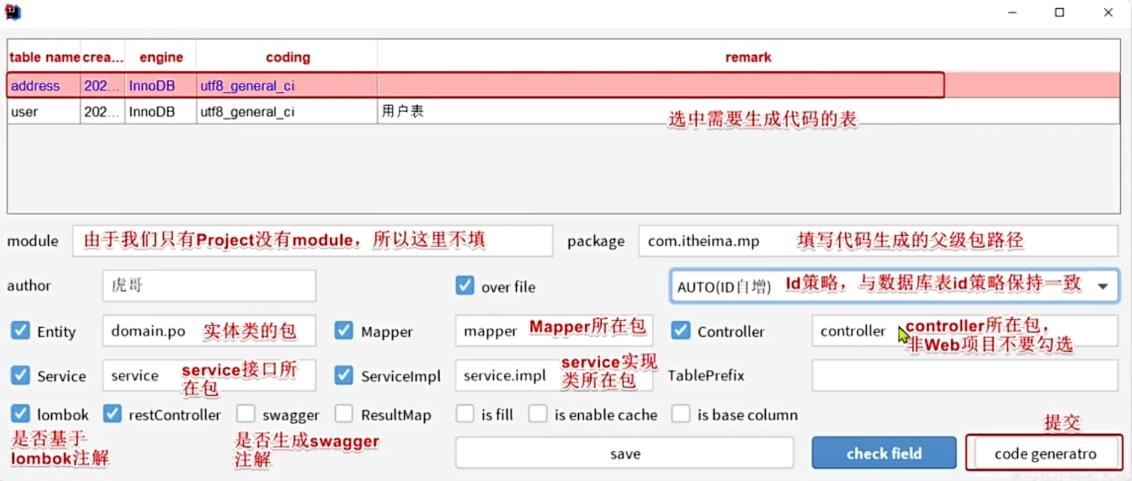Maximize the dialog window
The height and width of the screenshot is (481, 1132).
click(x=1059, y=13)
